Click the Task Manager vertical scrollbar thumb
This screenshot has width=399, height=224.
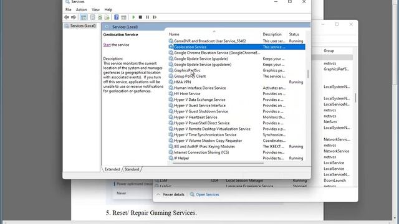click(355, 98)
